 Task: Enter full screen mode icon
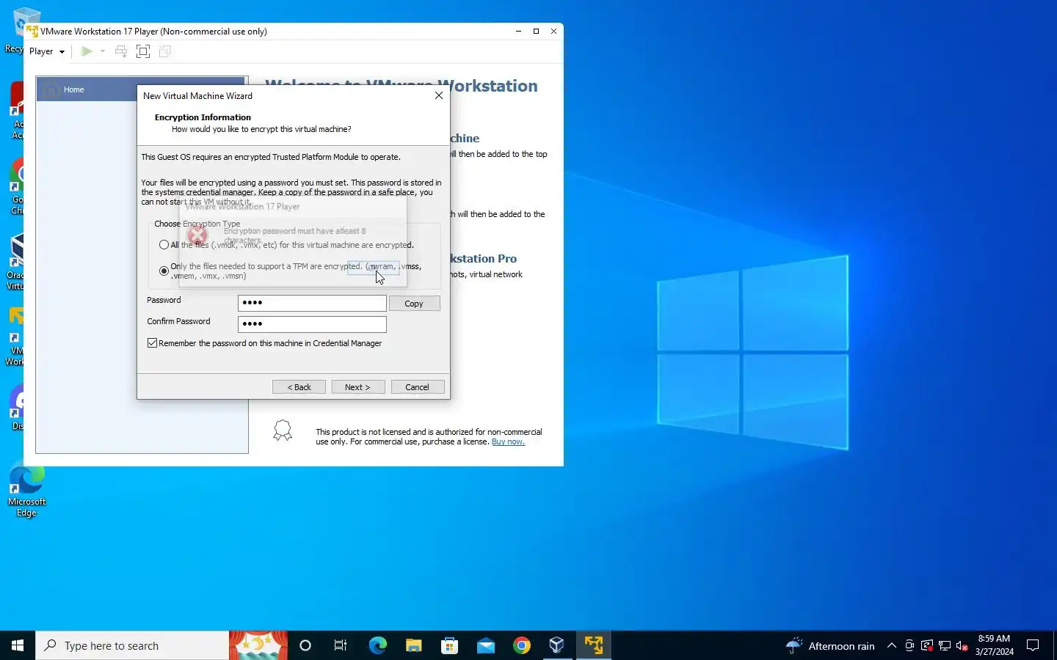pyautogui.click(x=143, y=51)
